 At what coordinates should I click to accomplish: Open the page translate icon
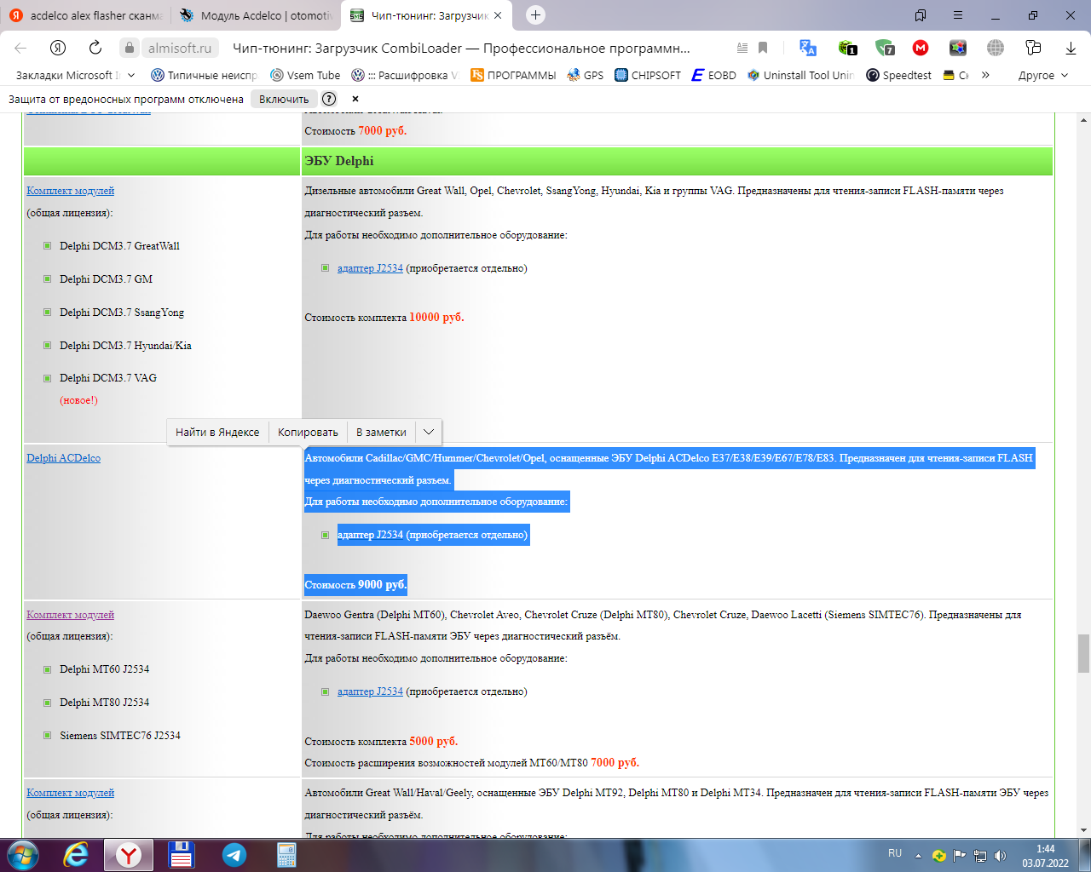[x=808, y=48]
